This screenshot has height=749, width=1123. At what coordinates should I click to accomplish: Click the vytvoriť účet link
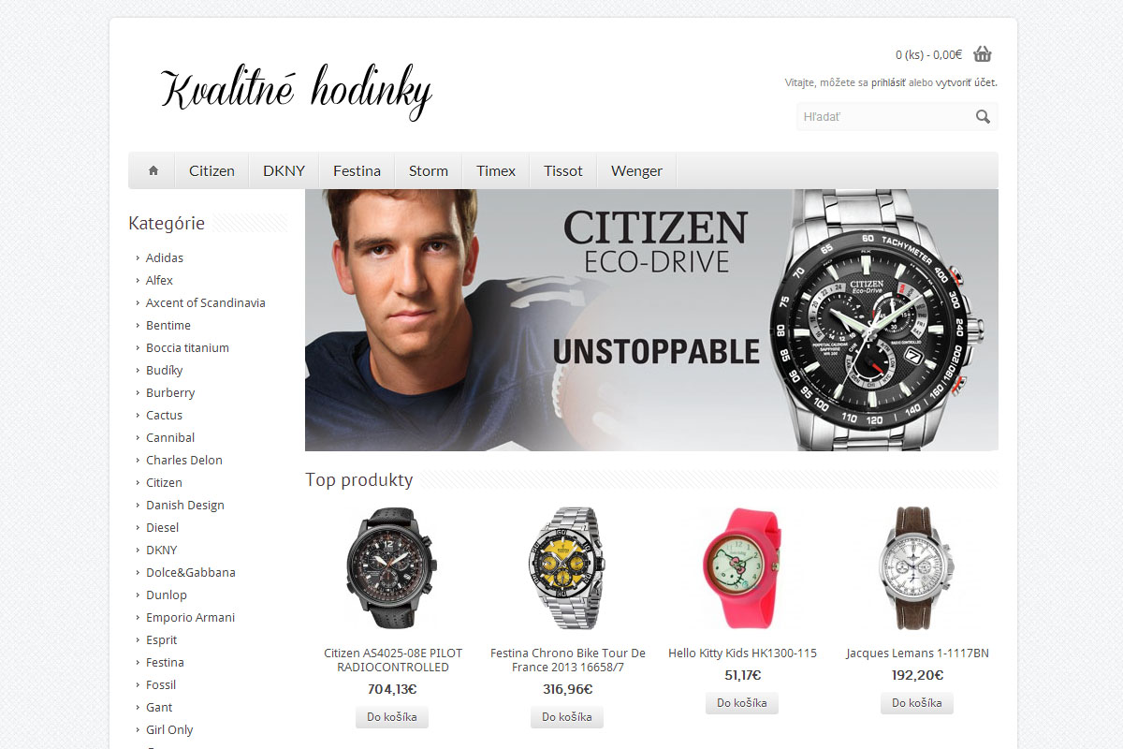point(966,82)
